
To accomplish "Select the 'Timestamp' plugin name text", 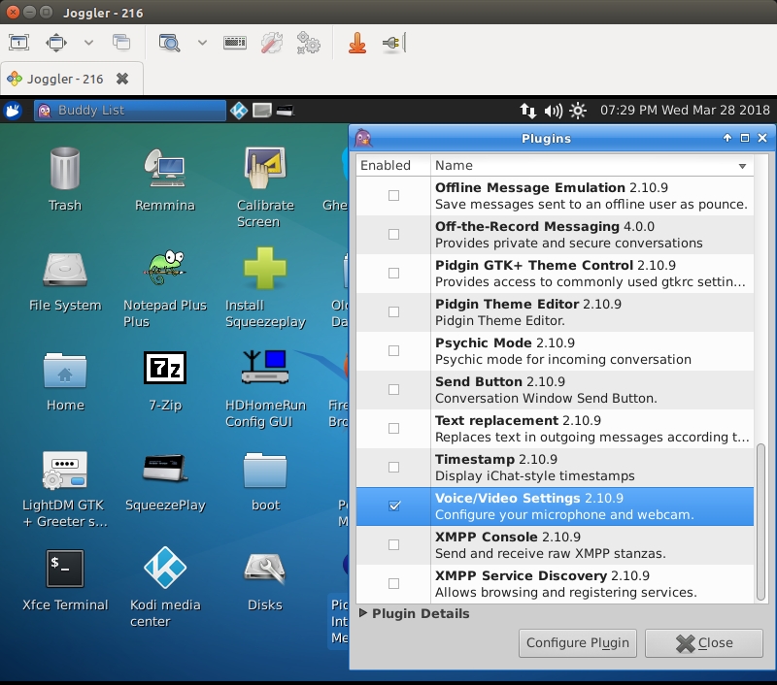I will [x=475, y=459].
